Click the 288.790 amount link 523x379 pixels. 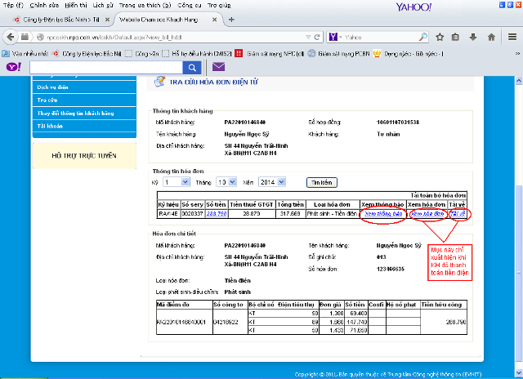(x=216, y=213)
